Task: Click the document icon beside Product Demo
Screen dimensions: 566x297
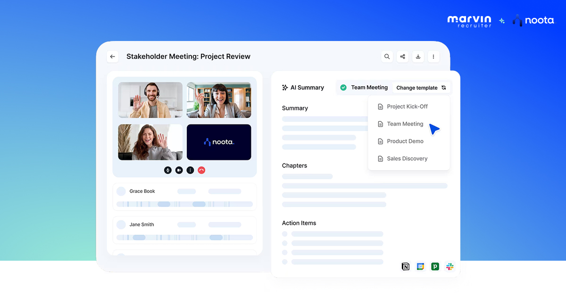Action: (381, 141)
